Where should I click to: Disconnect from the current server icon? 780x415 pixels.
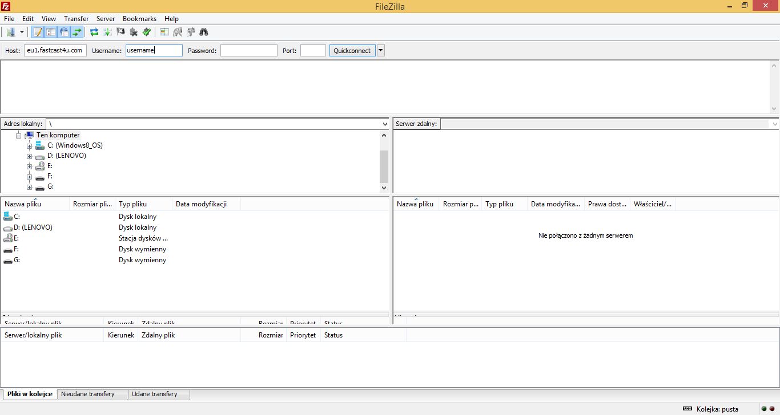click(134, 32)
